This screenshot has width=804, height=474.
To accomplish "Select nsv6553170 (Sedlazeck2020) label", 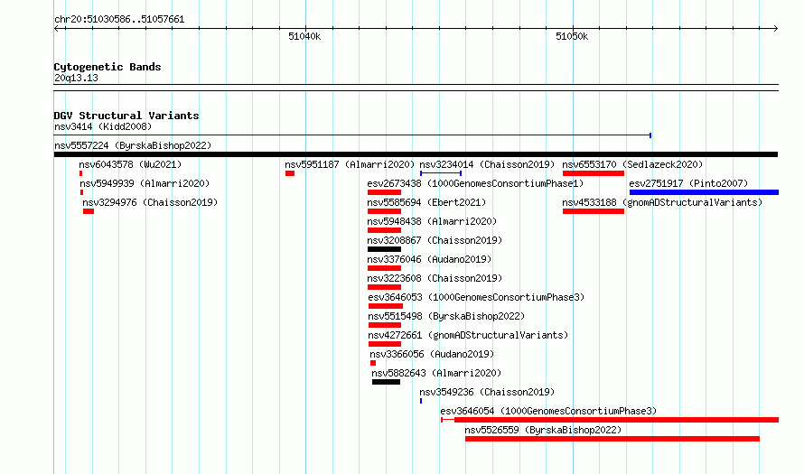I will pos(632,164).
